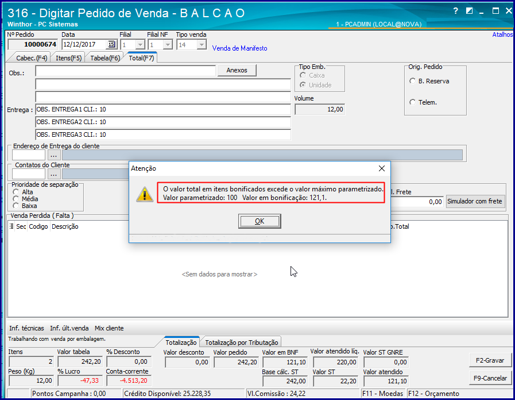
Task: Select the Caixa packaging radio button
Action: (303, 75)
